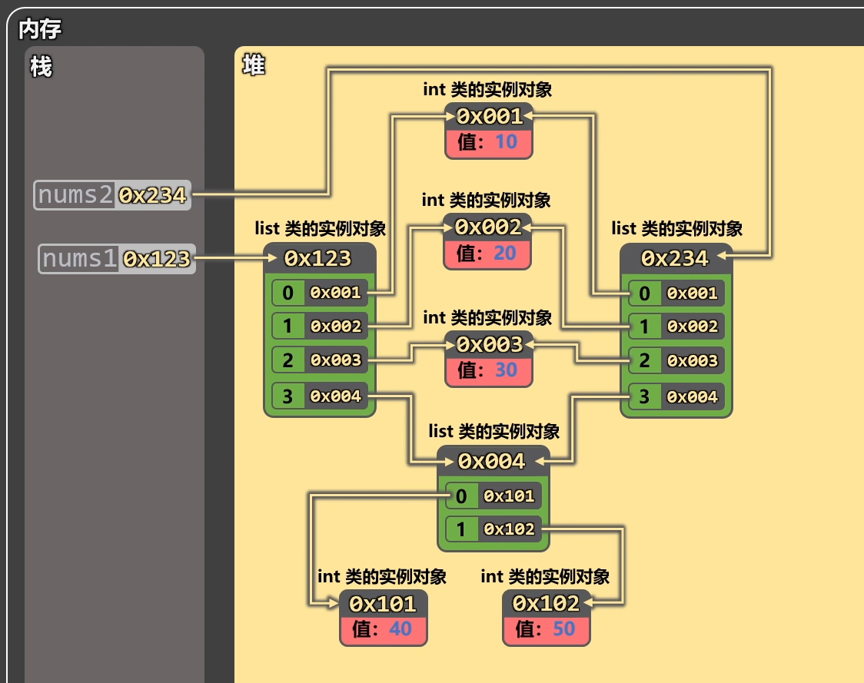
Task: Click the 0x001 int object header
Action: (x=489, y=116)
